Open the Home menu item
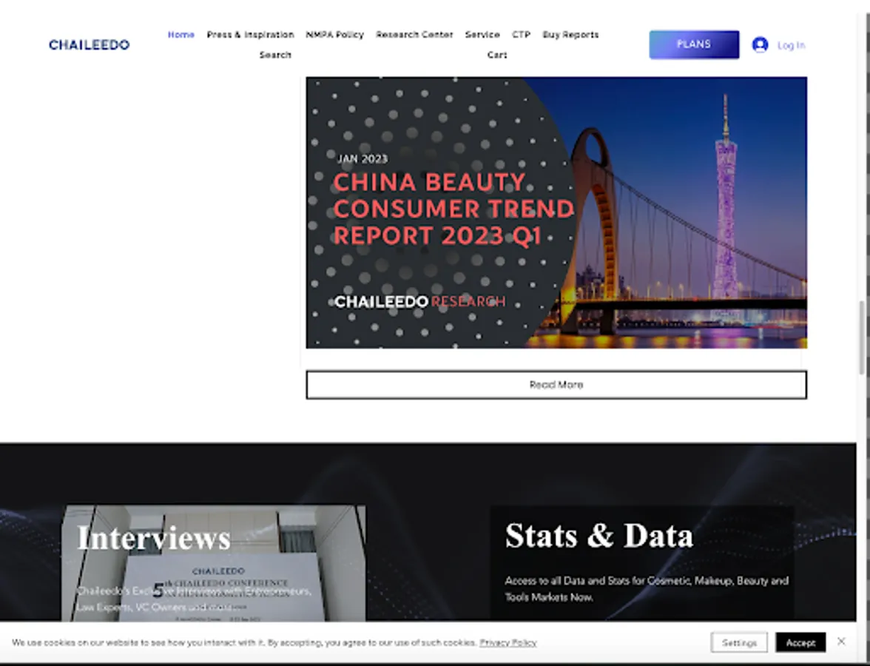 (181, 34)
